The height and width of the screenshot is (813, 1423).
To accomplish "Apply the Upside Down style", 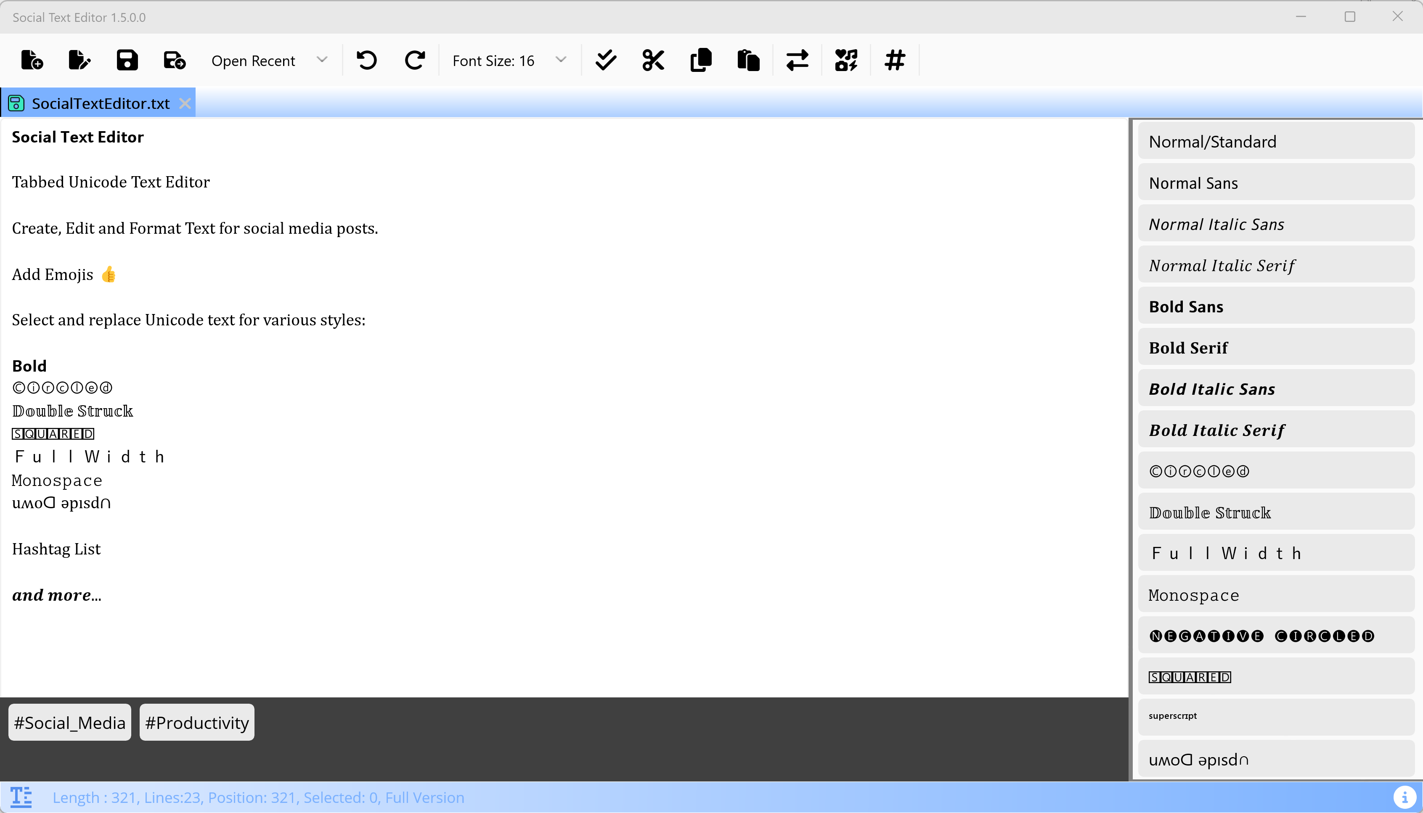I will pyautogui.click(x=1275, y=759).
